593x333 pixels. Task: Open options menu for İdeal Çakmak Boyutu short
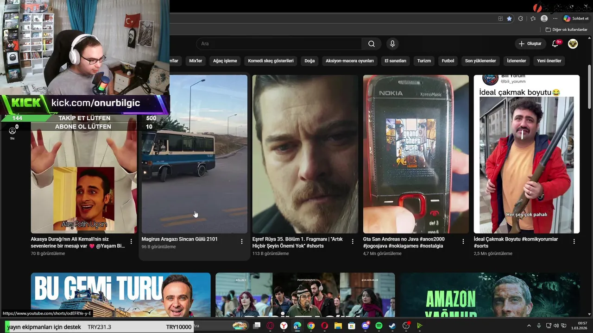pyautogui.click(x=574, y=241)
